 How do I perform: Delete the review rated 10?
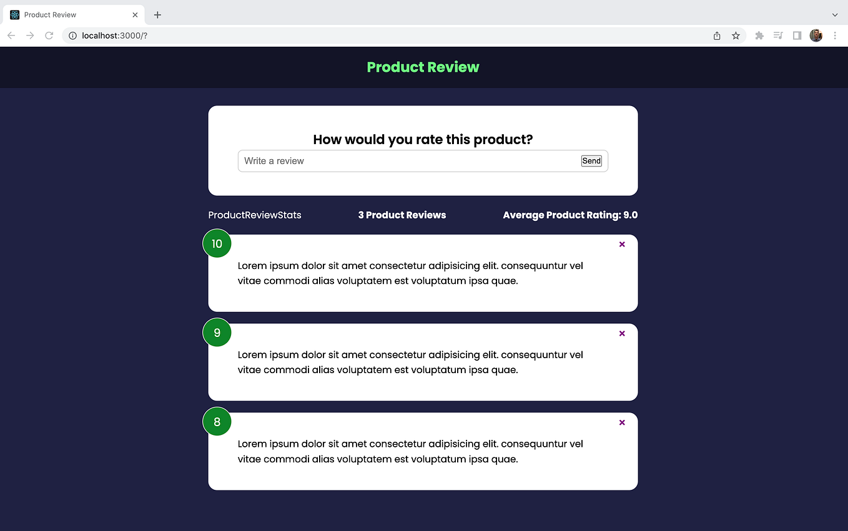click(x=621, y=244)
